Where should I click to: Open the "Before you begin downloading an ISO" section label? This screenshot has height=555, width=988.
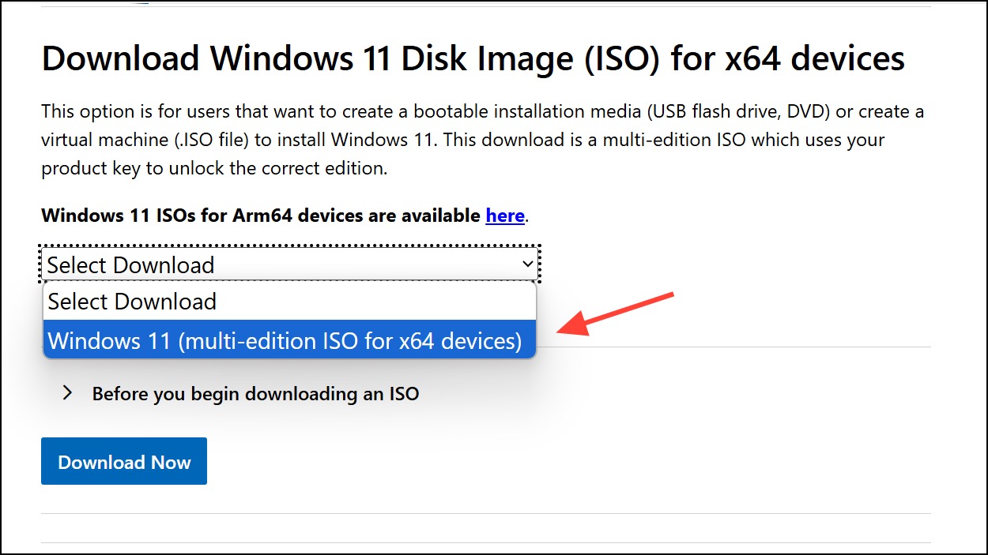coord(255,393)
